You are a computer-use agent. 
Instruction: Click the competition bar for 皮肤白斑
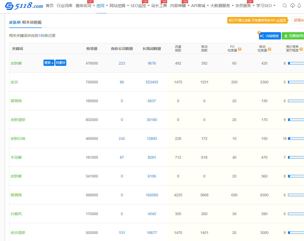(296, 139)
